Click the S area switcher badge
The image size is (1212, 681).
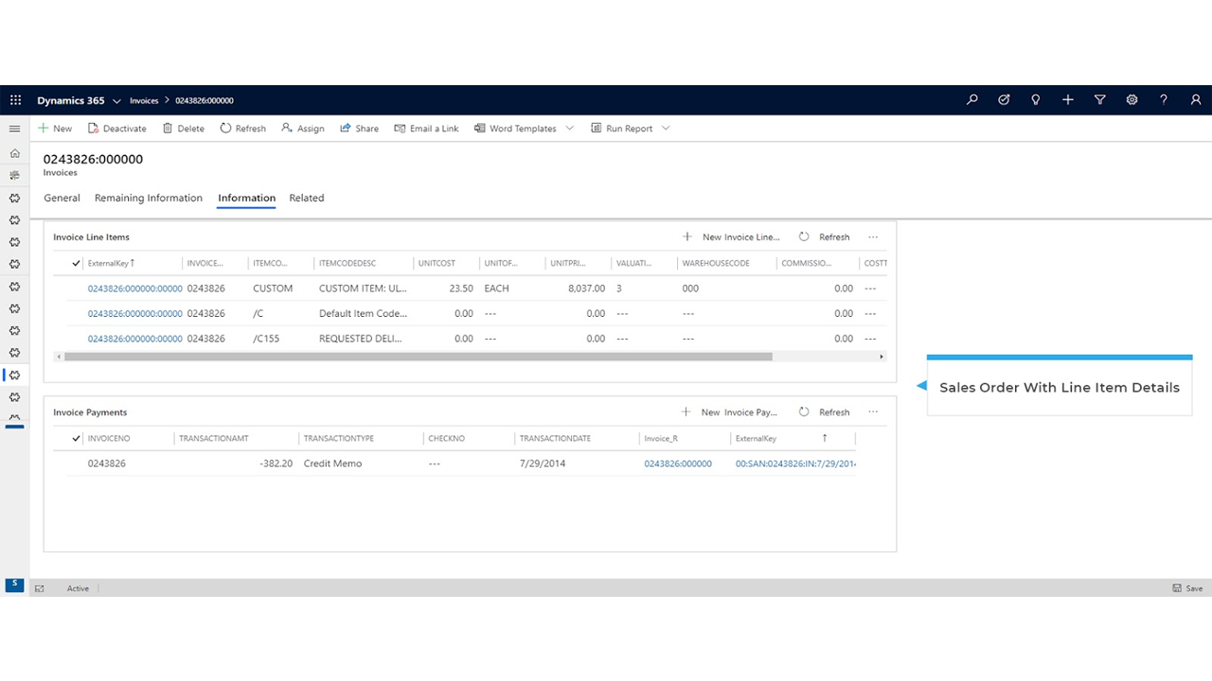pos(14,585)
